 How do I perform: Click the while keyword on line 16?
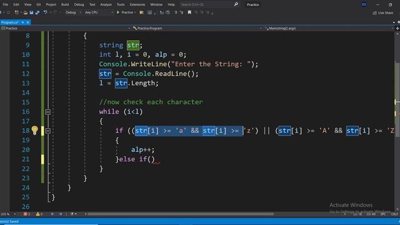[109, 112]
